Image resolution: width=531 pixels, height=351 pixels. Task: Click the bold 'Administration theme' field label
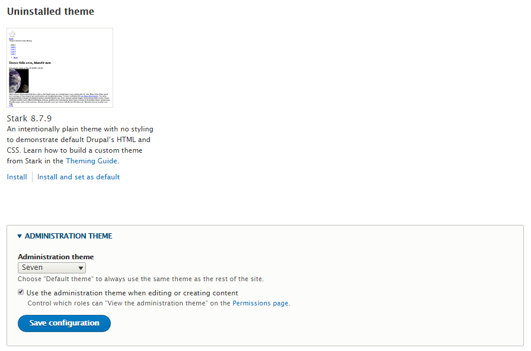point(56,257)
